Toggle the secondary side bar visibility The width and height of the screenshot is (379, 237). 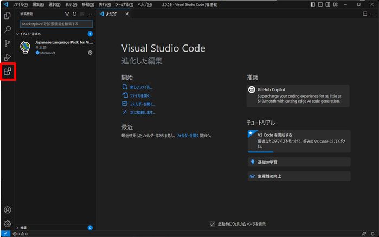click(x=327, y=4)
